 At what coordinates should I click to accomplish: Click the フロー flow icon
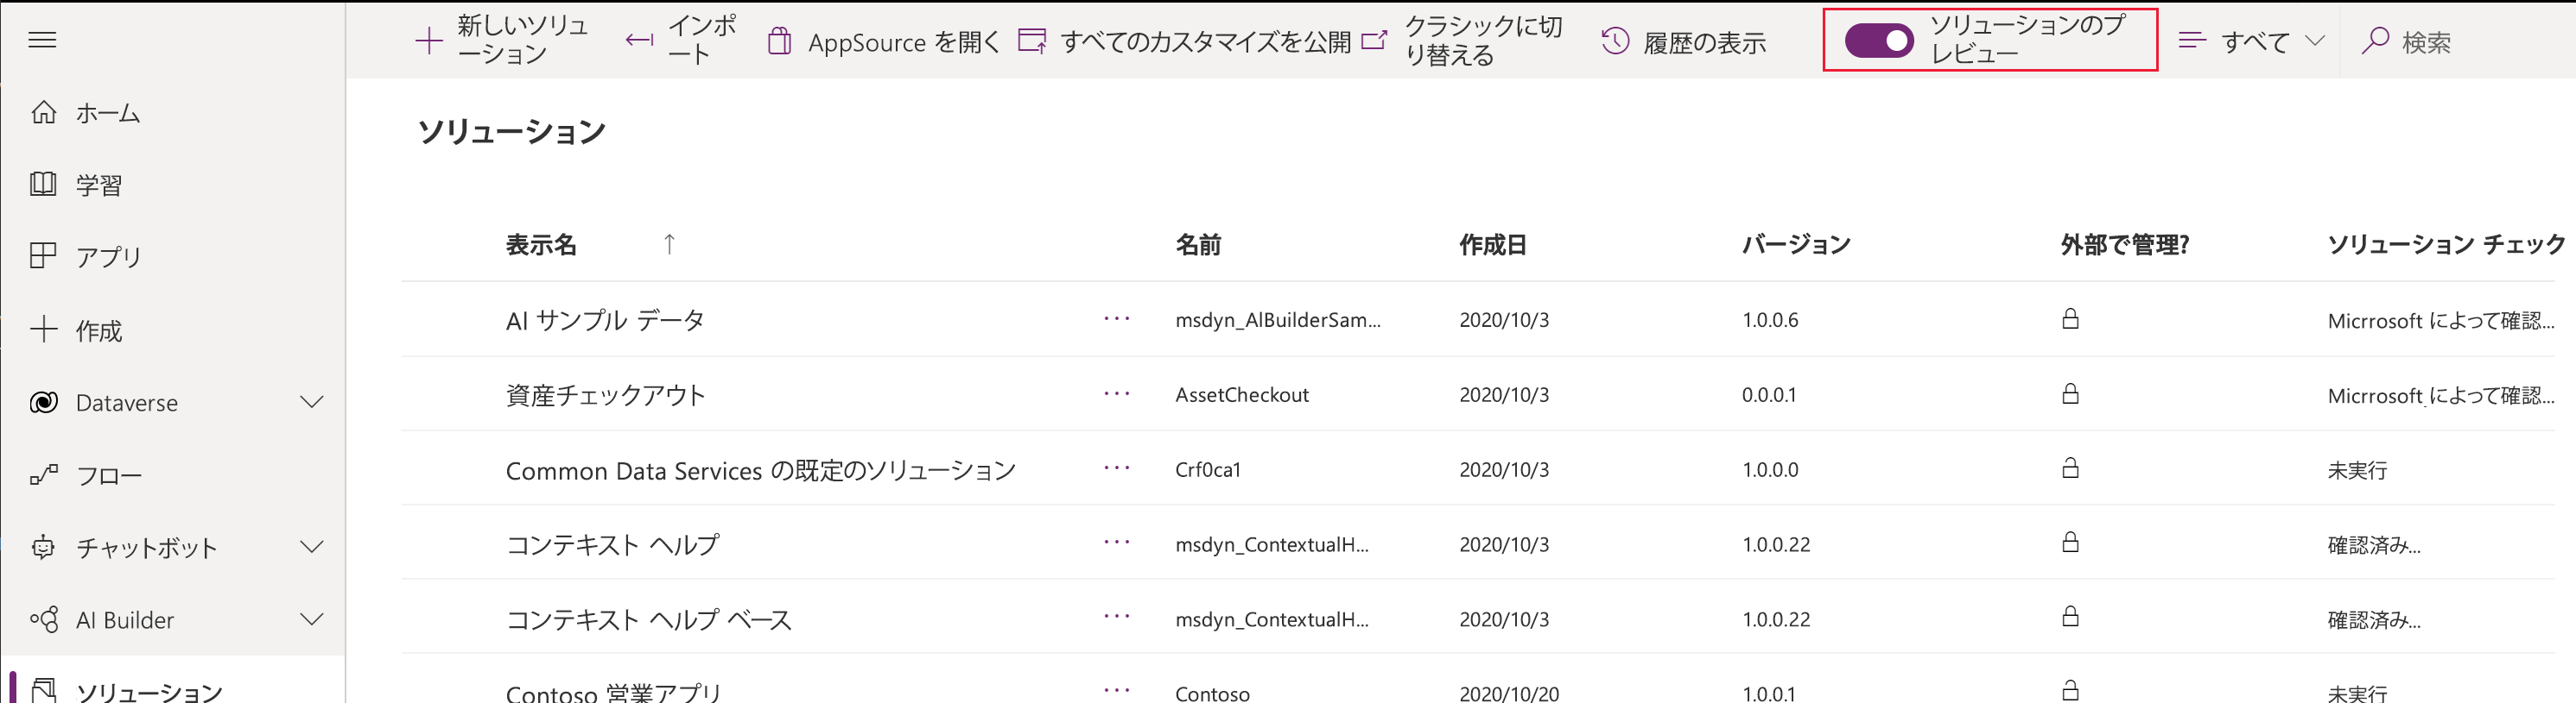click(43, 475)
